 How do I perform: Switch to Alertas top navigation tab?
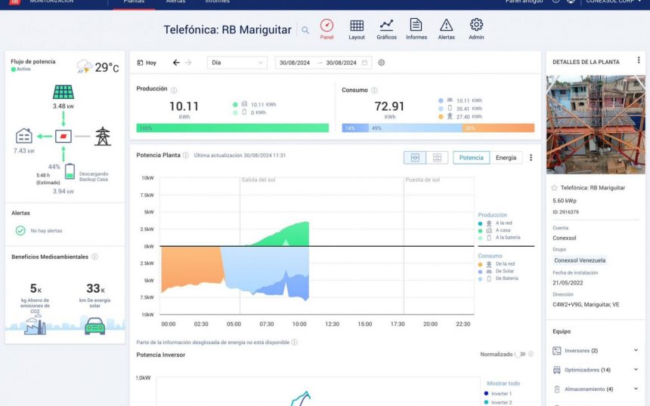176,2
